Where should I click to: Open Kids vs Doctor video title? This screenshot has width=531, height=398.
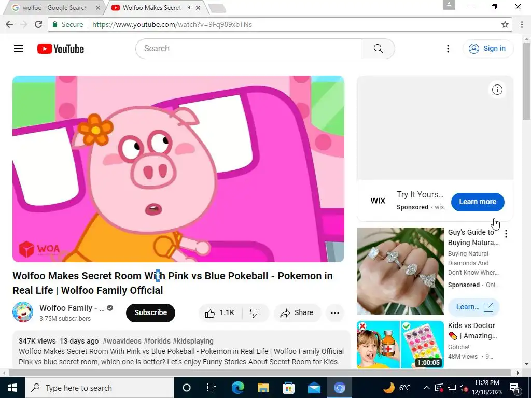coord(472,331)
